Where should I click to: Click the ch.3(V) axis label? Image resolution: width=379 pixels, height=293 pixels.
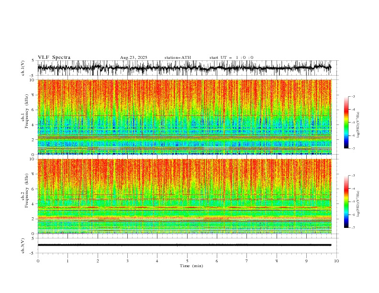23,246
